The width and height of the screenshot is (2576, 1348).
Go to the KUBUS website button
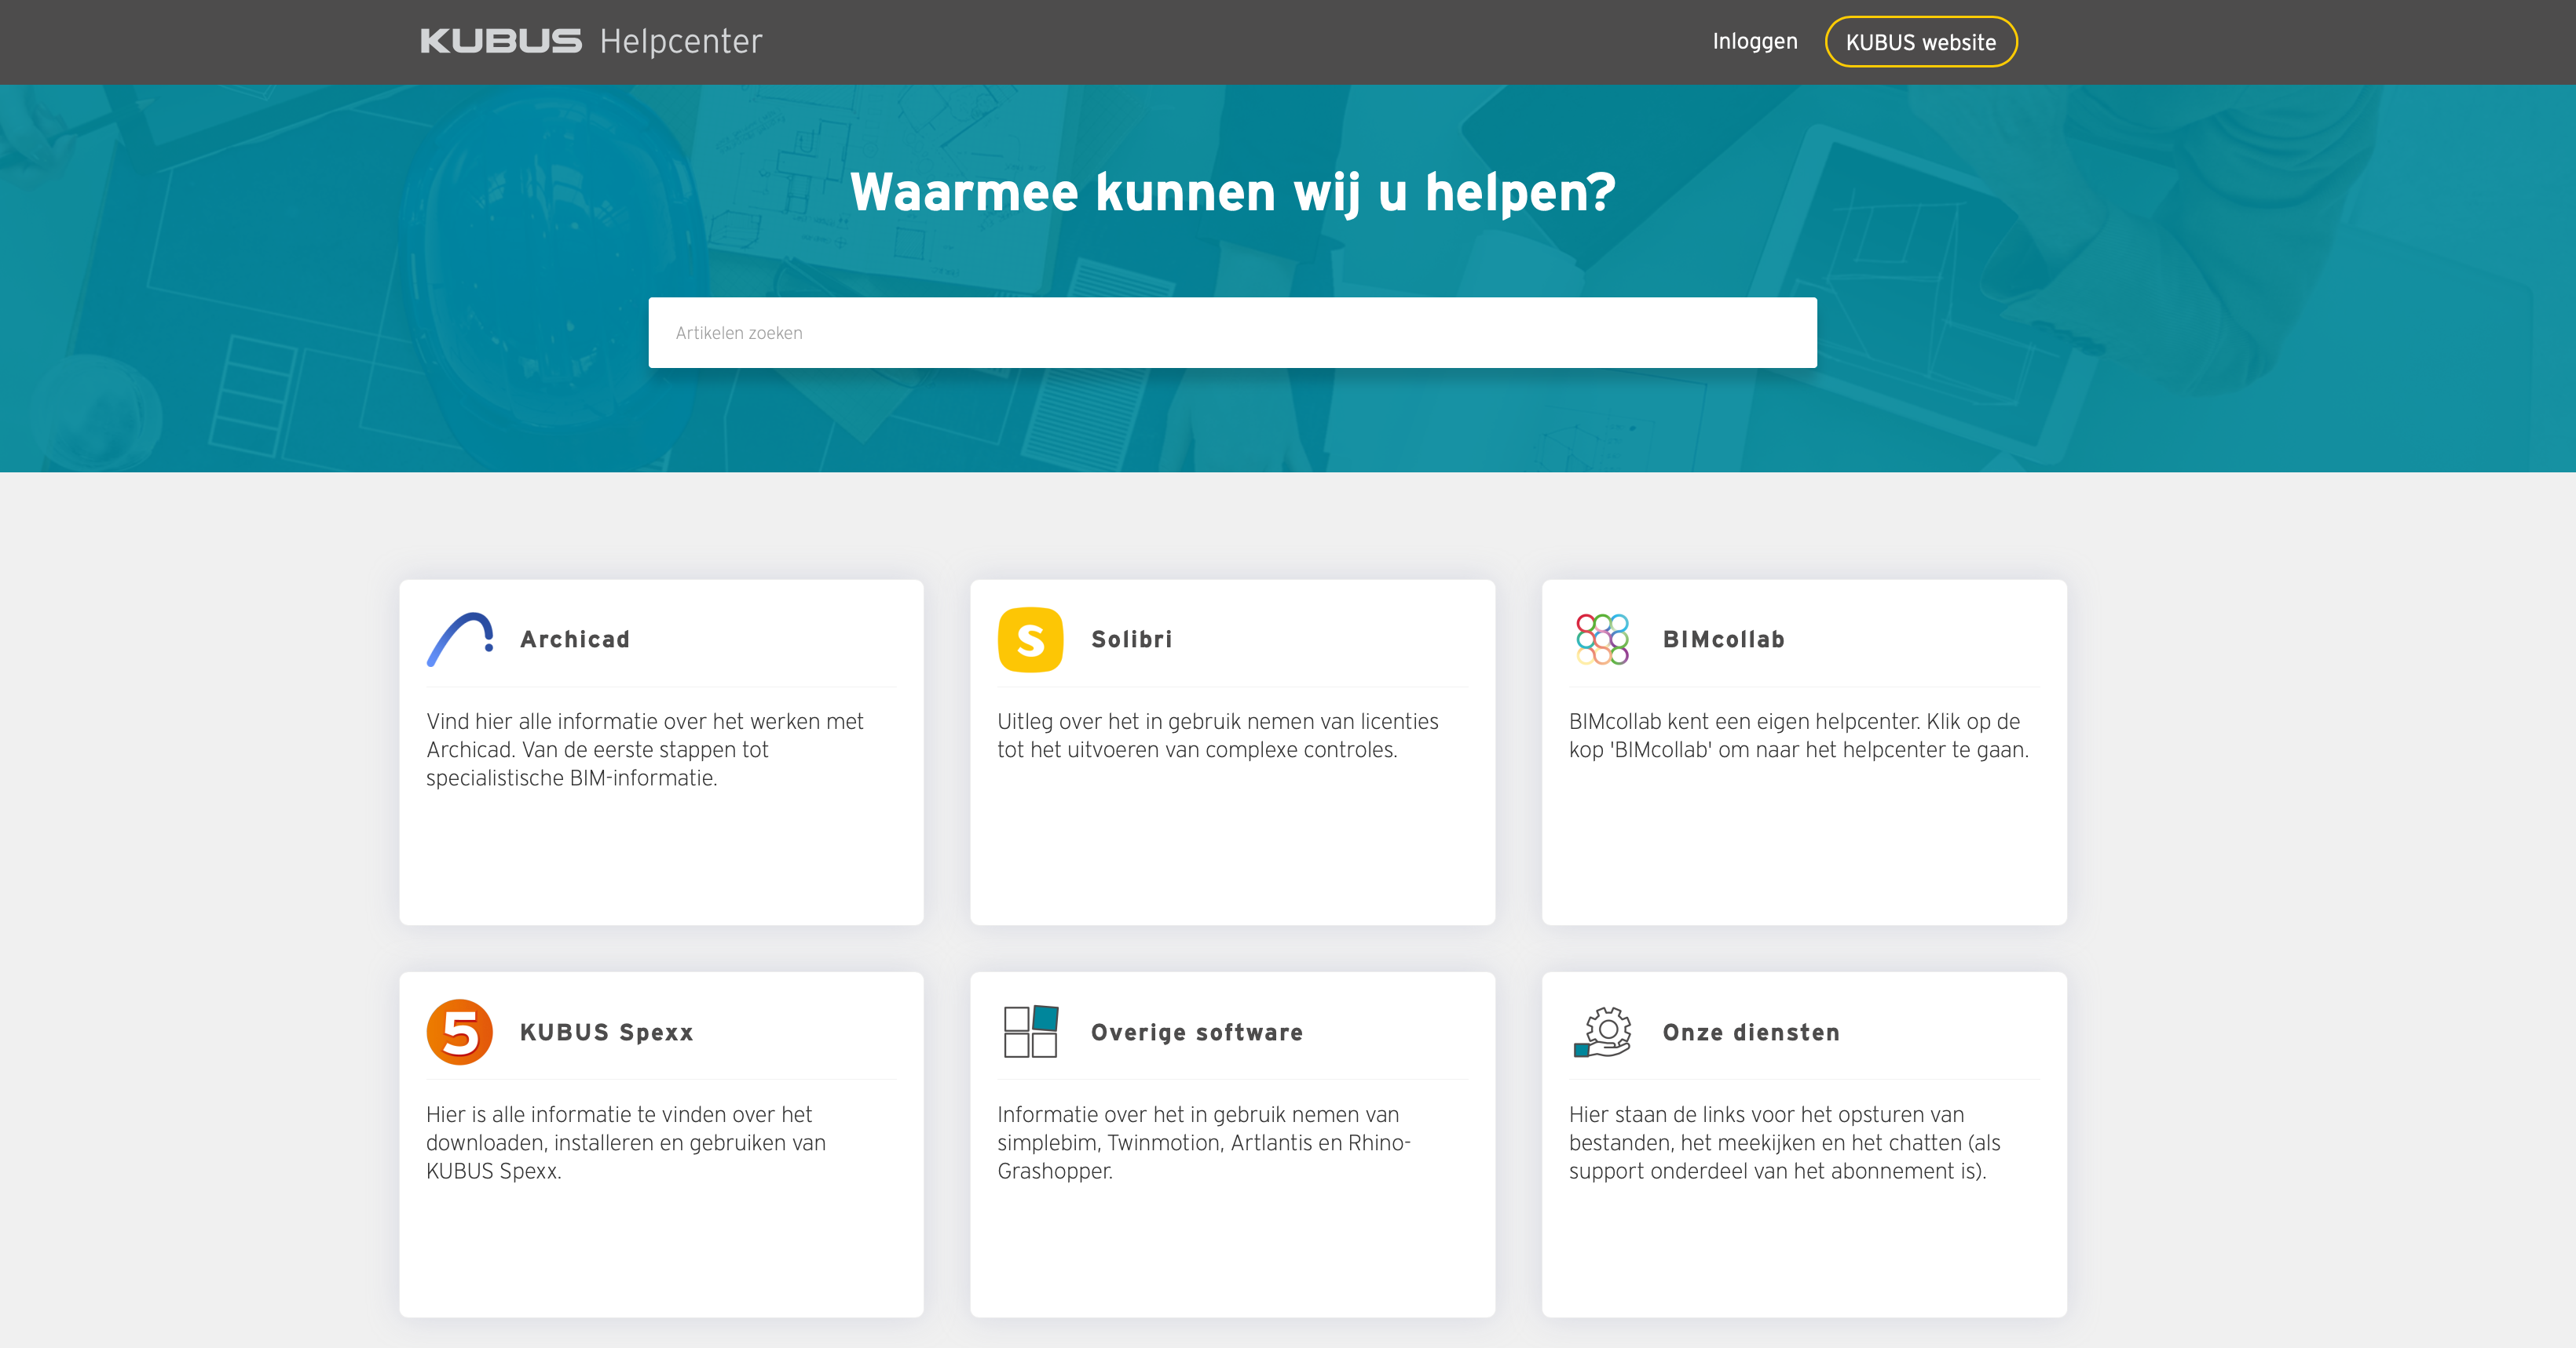point(1921,42)
